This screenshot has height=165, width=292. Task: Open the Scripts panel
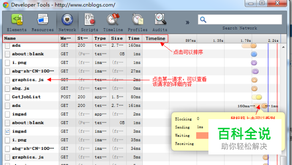[89, 22]
